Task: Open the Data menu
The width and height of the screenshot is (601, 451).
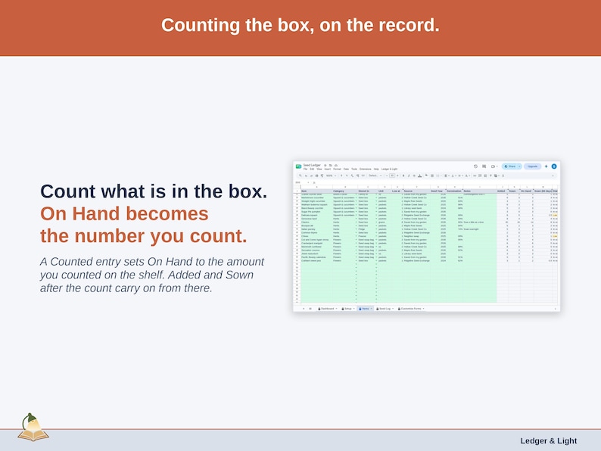Action: tap(346, 169)
